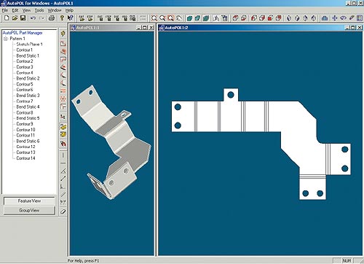
Task: Select Contour 14 in the tree
Action: click(25, 158)
